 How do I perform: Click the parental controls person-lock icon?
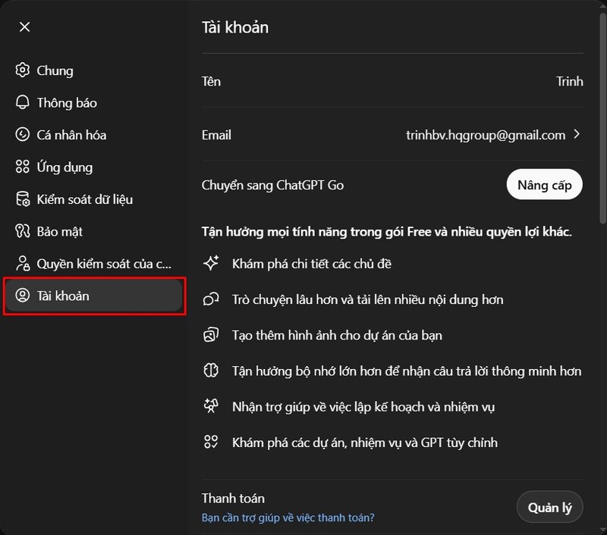[x=23, y=263]
